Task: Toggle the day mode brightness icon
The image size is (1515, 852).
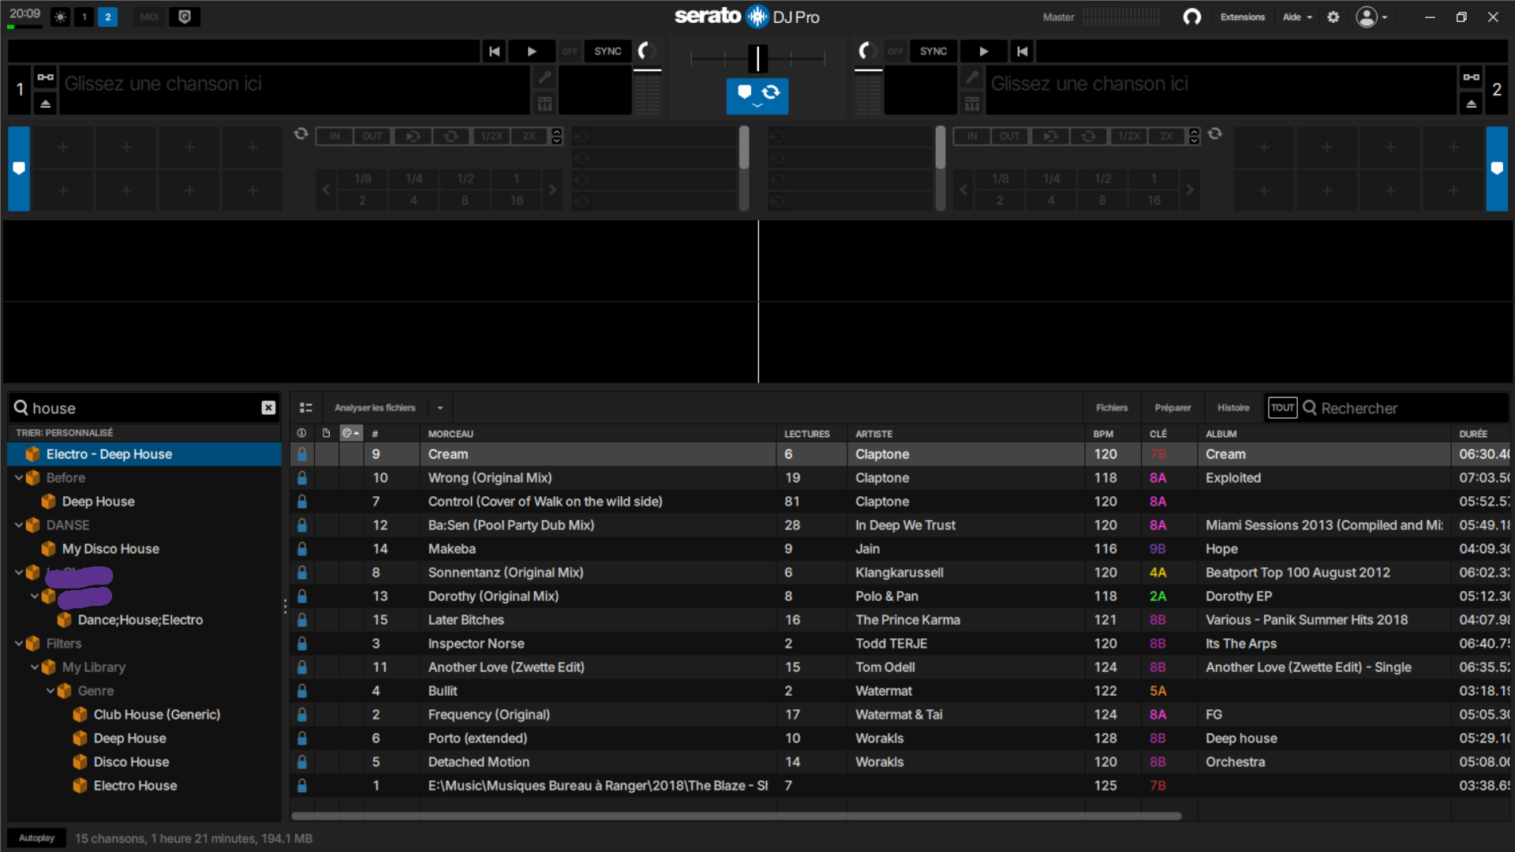Action: point(60,17)
